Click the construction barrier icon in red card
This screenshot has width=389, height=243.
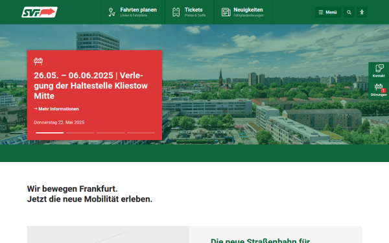[x=38, y=62]
